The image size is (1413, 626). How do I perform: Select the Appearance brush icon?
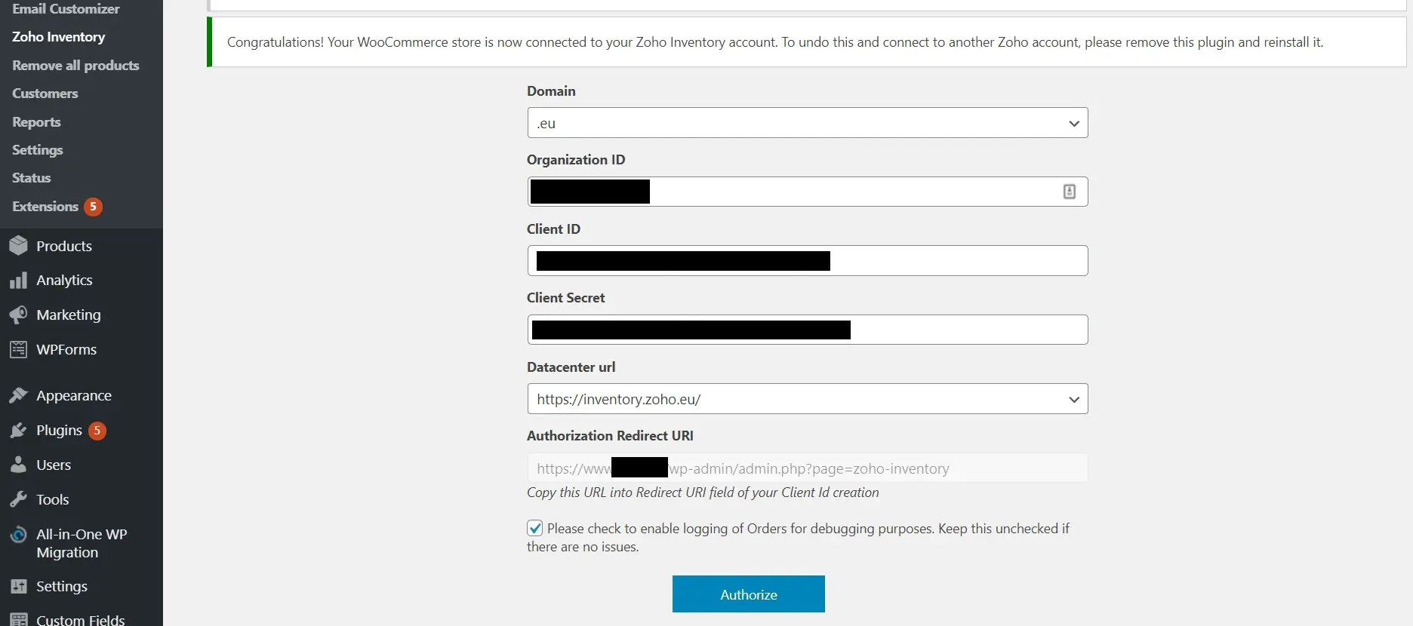click(19, 395)
